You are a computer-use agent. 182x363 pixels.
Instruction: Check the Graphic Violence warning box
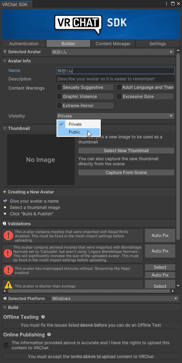60,96
